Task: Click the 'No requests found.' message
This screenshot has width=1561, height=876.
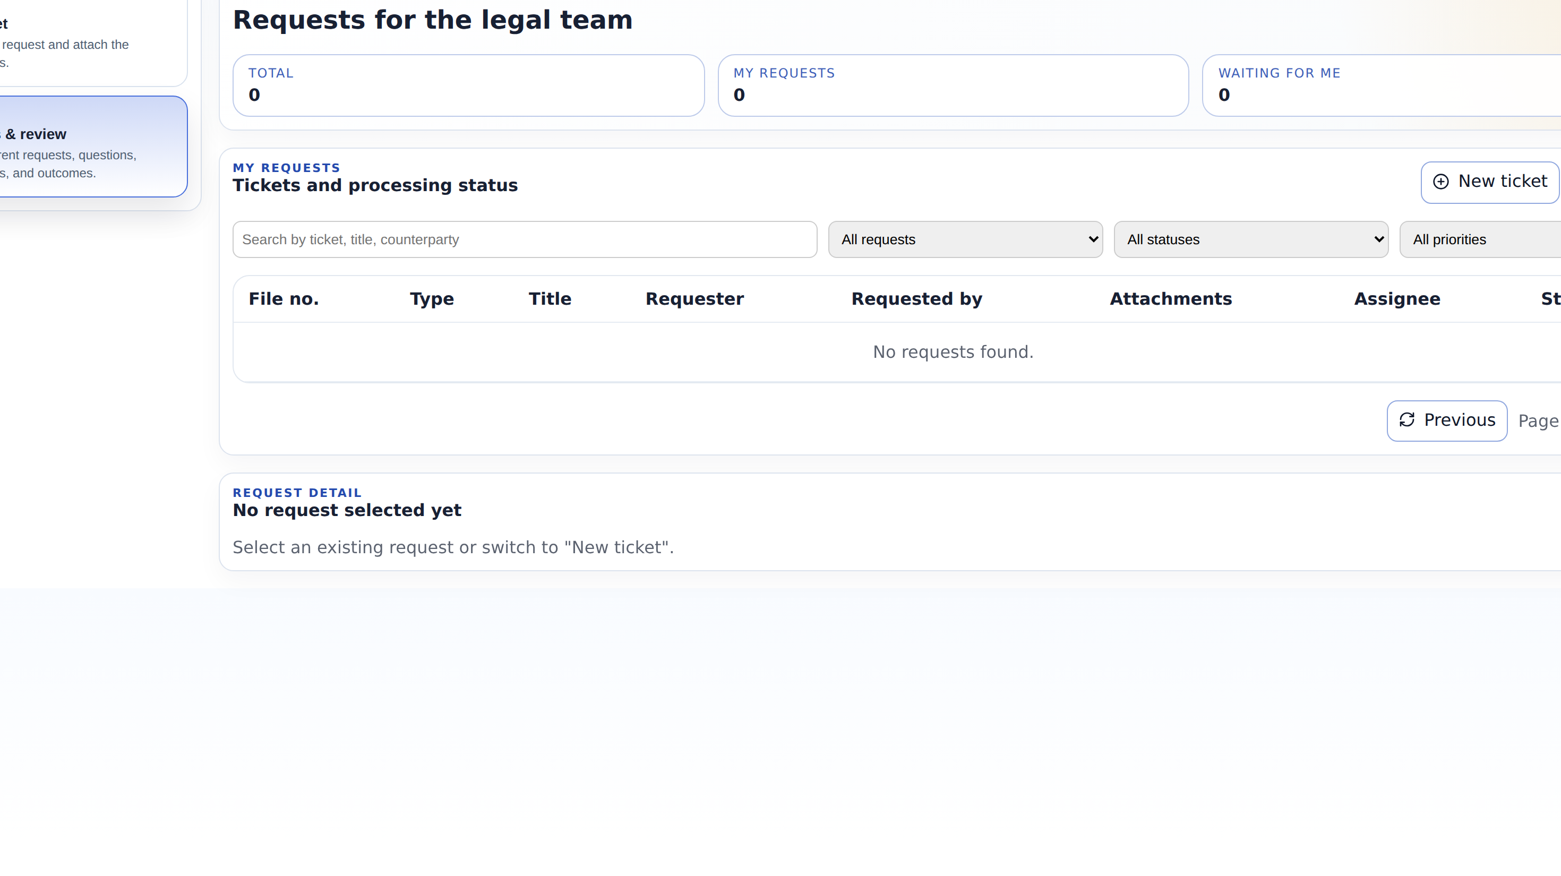Action: tap(953, 352)
